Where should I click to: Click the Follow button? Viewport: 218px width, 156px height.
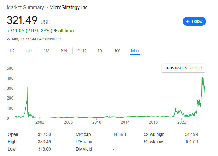[194, 21]
